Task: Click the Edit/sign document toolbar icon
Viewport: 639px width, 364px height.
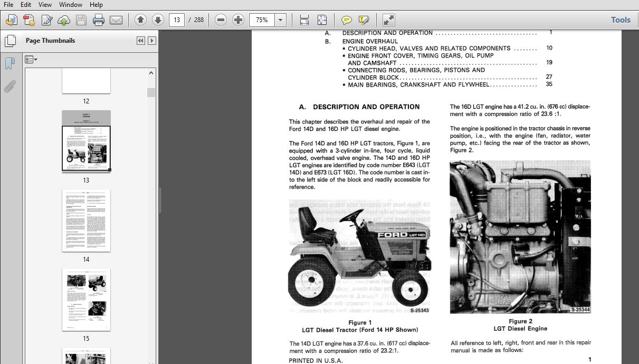Action: coord(46,20)
